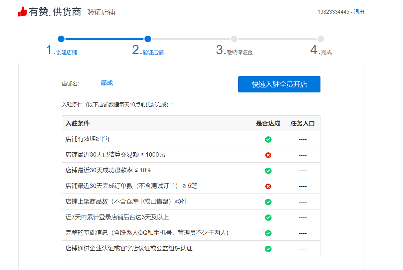Click the green check for 企业认证 row
403x270 pixels.
[x=268, y=249]
